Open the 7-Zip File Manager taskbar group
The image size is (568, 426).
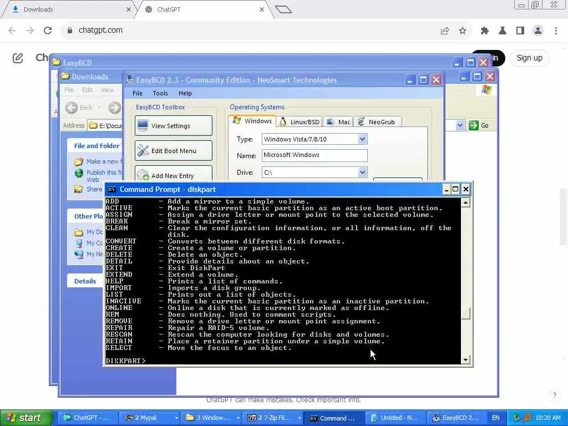pos(273,418)
